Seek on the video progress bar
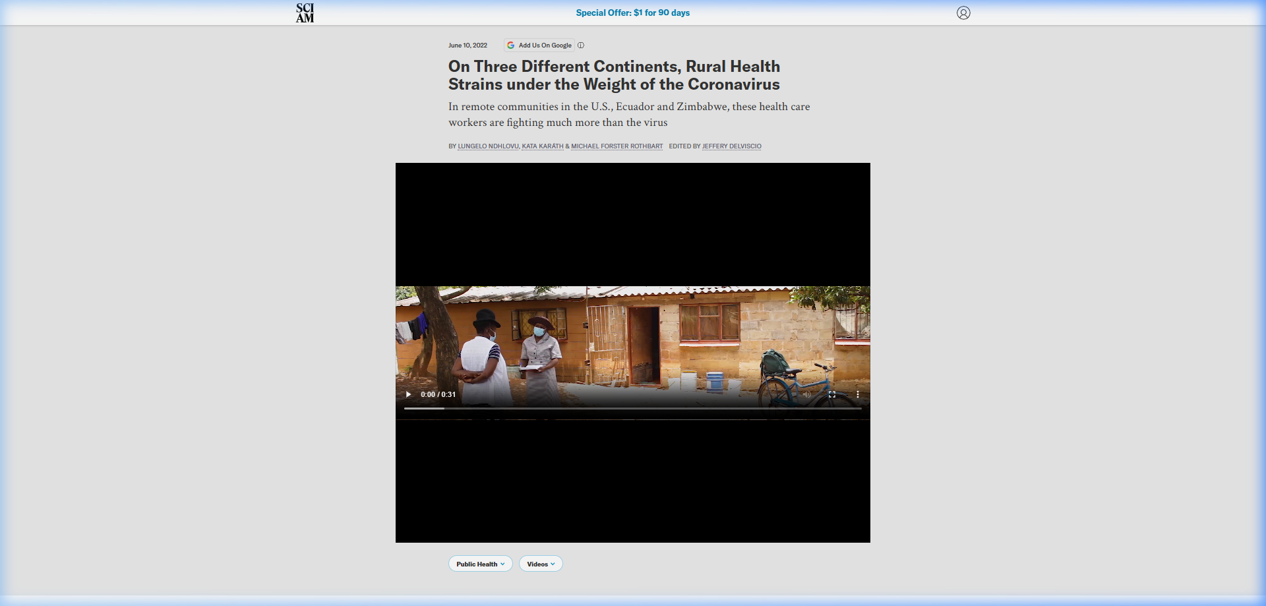The height and width of the screenshot is (606, 1266). [633, 408]
